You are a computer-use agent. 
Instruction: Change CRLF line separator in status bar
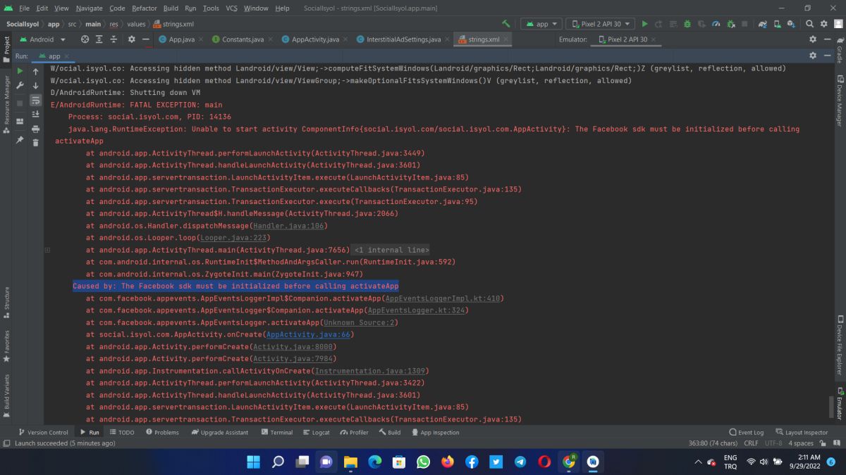coord(751,443)
